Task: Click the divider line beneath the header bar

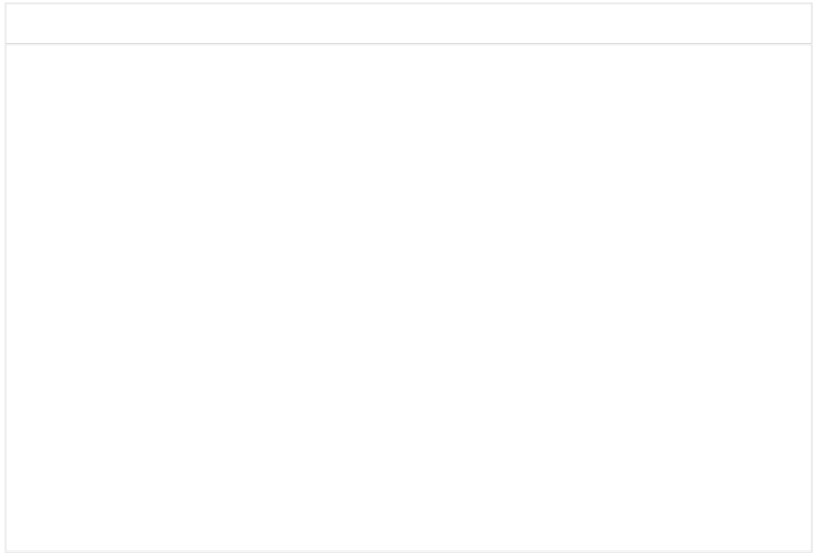Action: click(408, 43)
